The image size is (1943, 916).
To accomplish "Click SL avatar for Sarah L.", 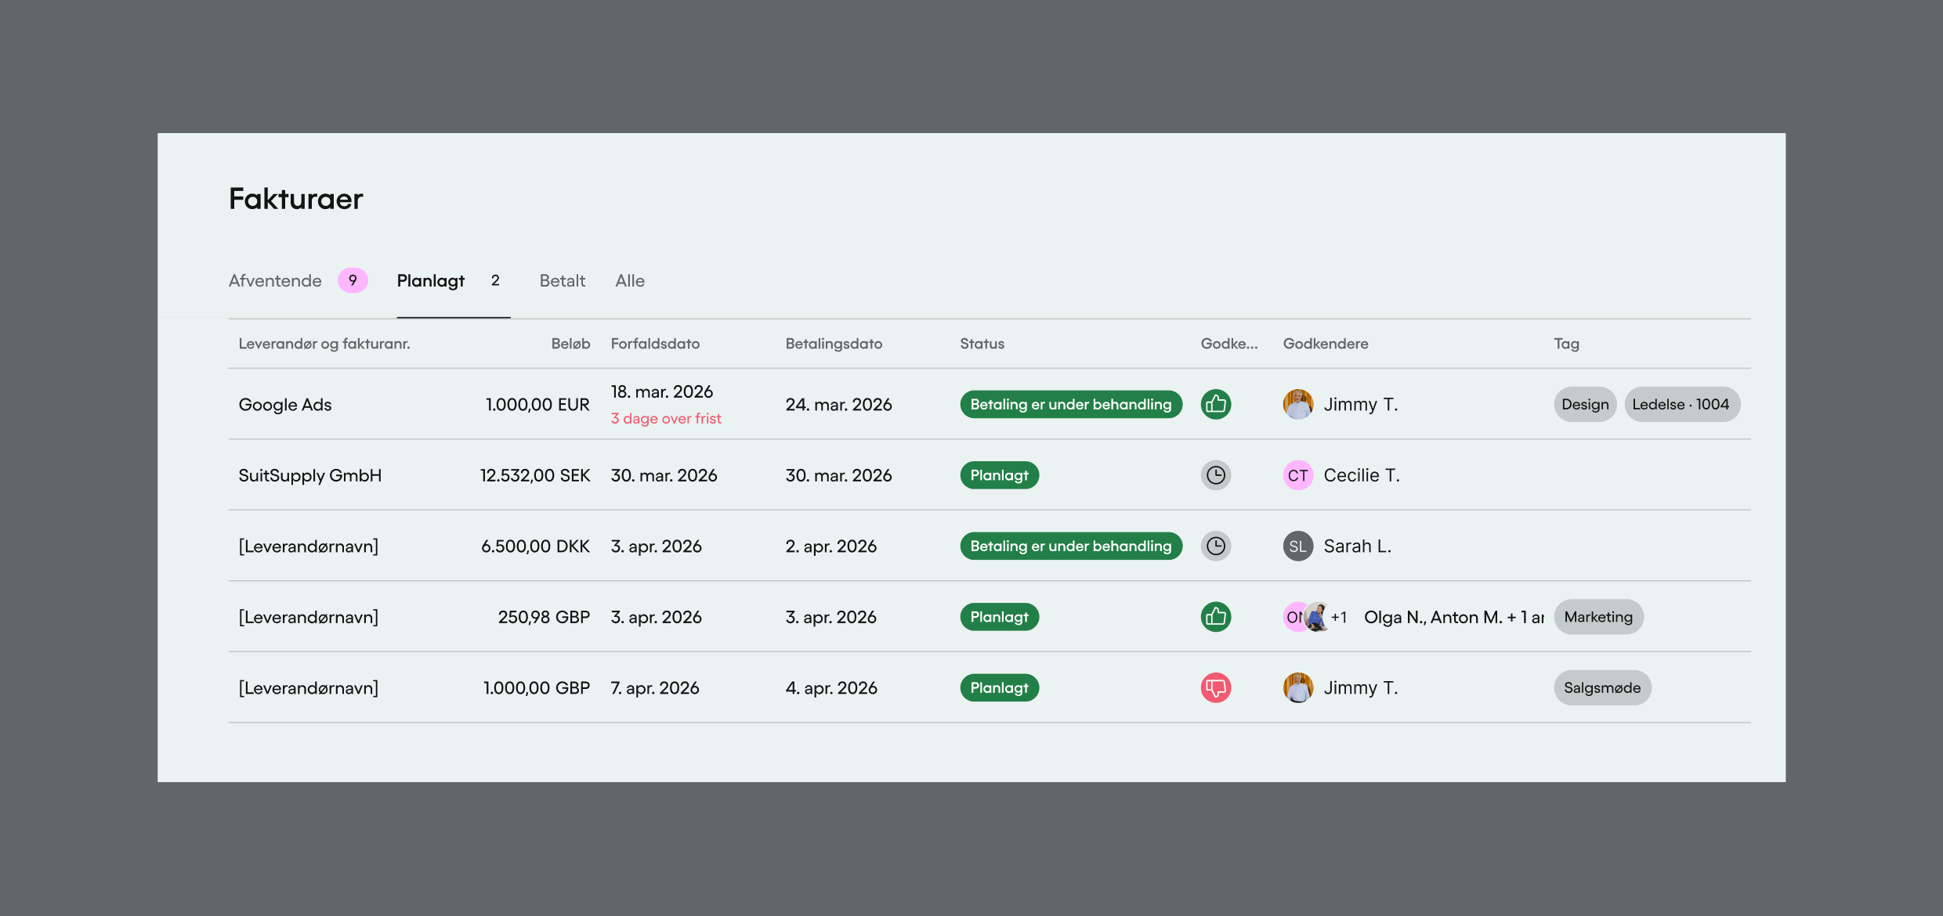I will [x=1298, y=546].
